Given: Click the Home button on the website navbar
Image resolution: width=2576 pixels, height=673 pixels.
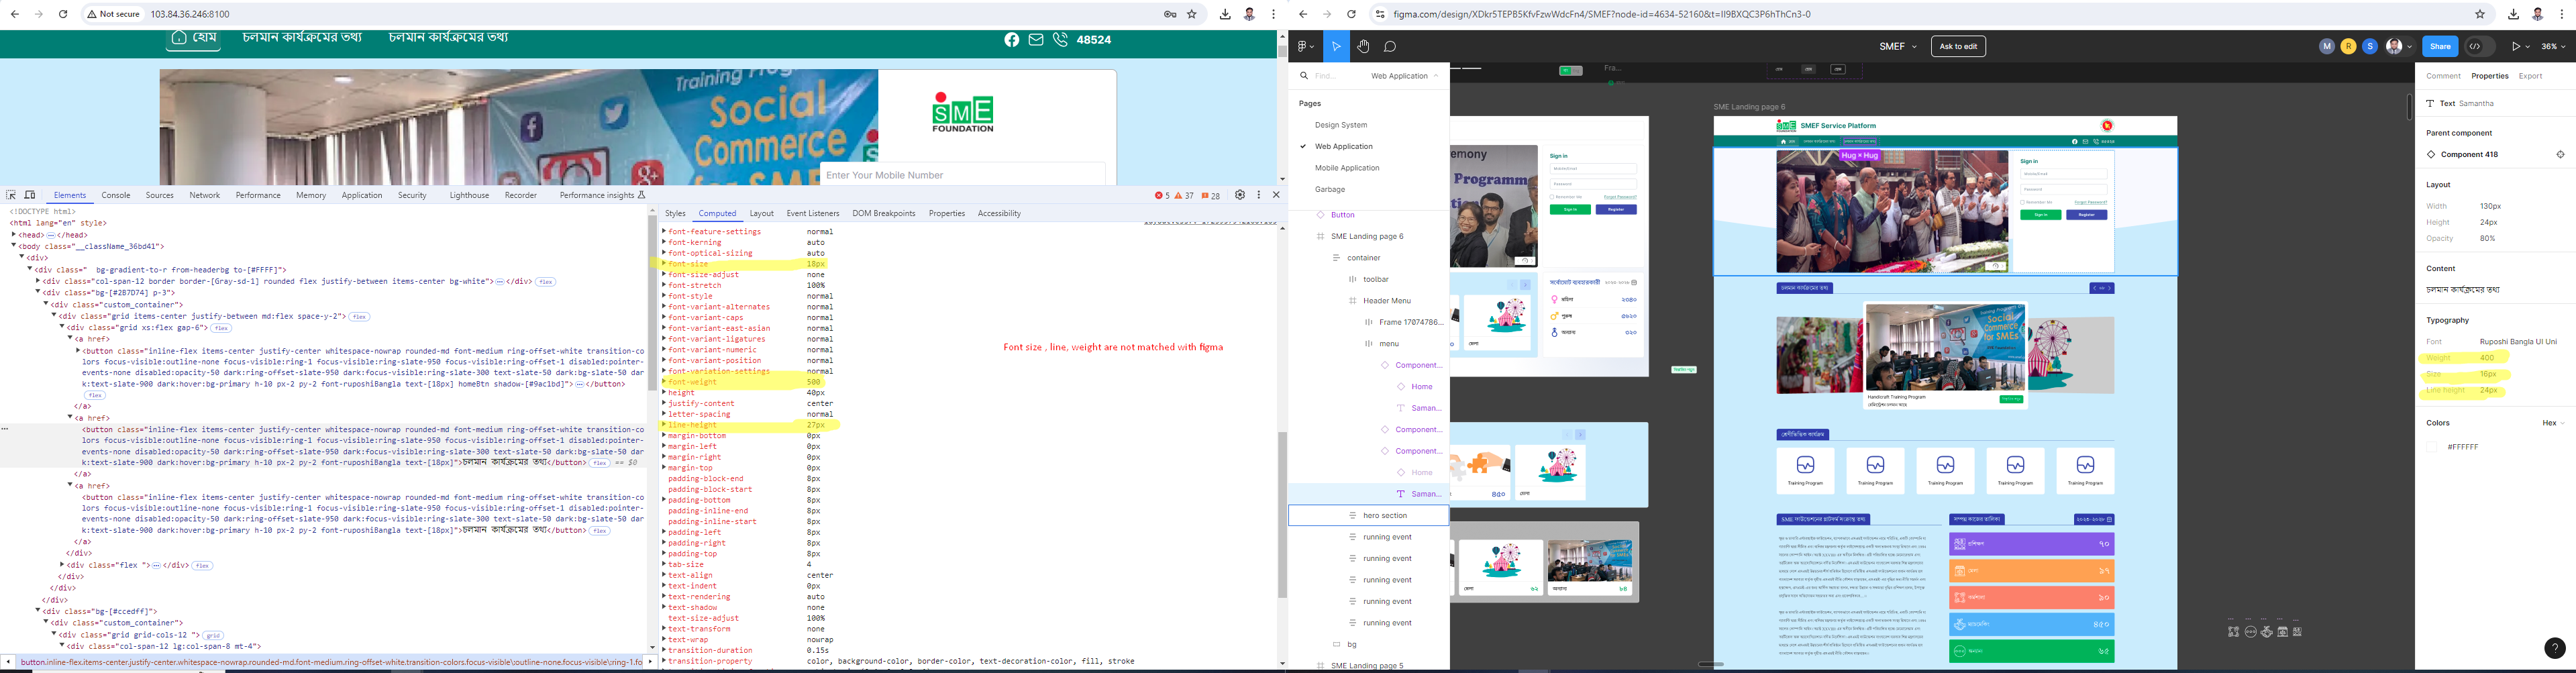Looking at the screenshot, I should pos(193,38).
